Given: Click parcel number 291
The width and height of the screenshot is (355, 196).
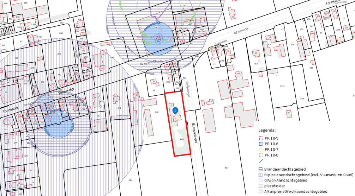Looking at the screenshot, I should [x=131, y=180].
